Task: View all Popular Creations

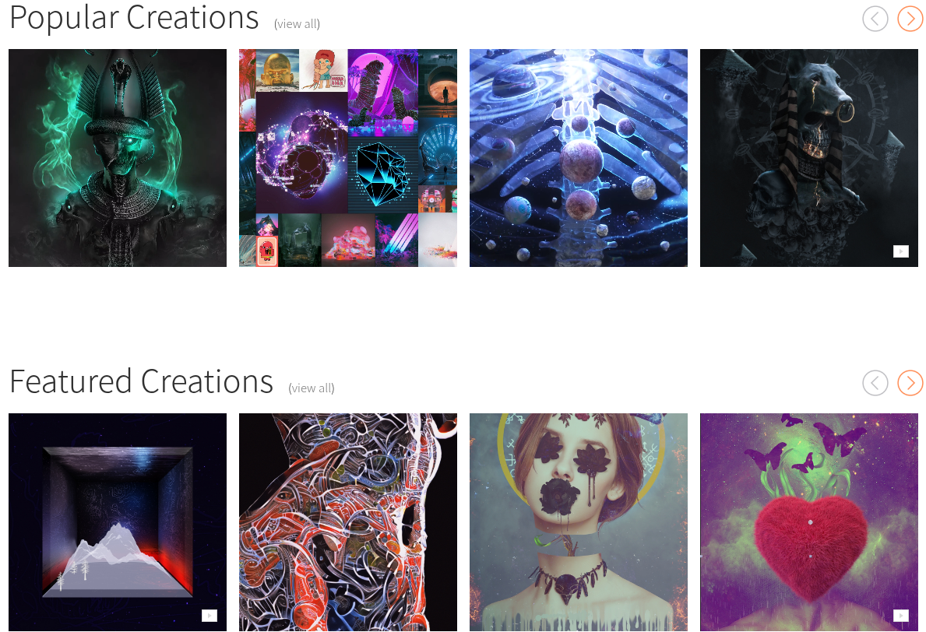Action: [297, 24]
